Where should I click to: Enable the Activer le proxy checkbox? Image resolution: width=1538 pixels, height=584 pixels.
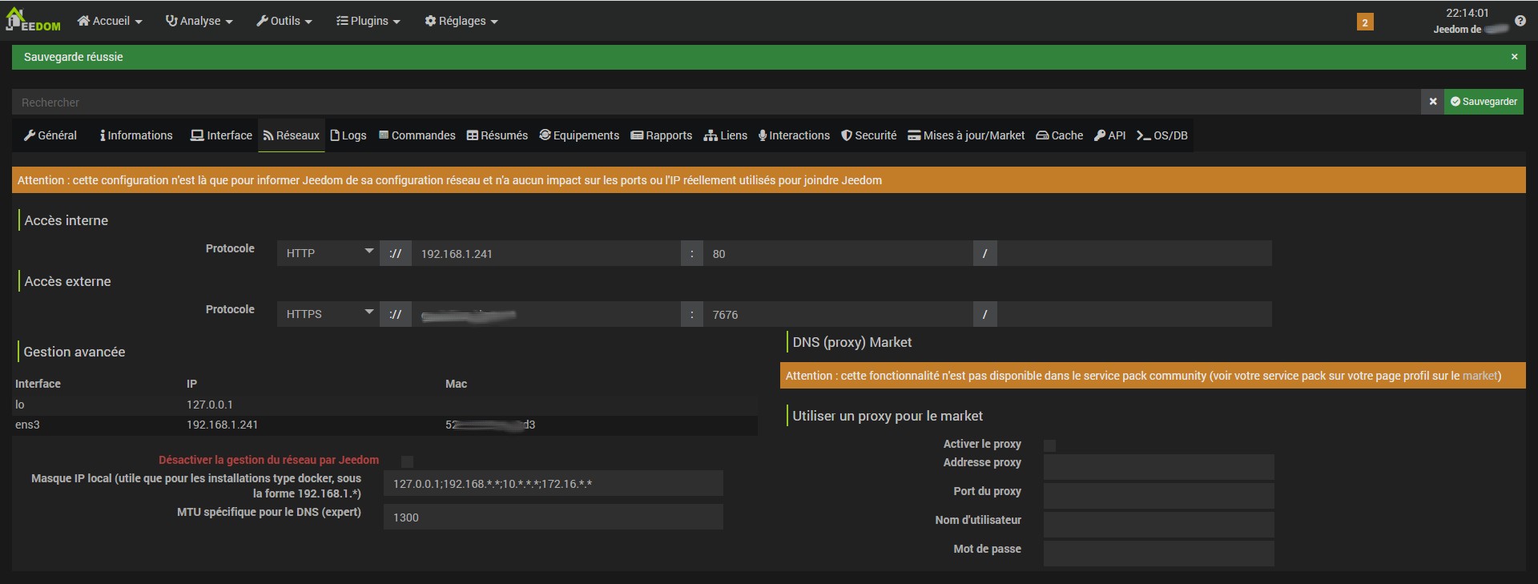[1049, 445]
